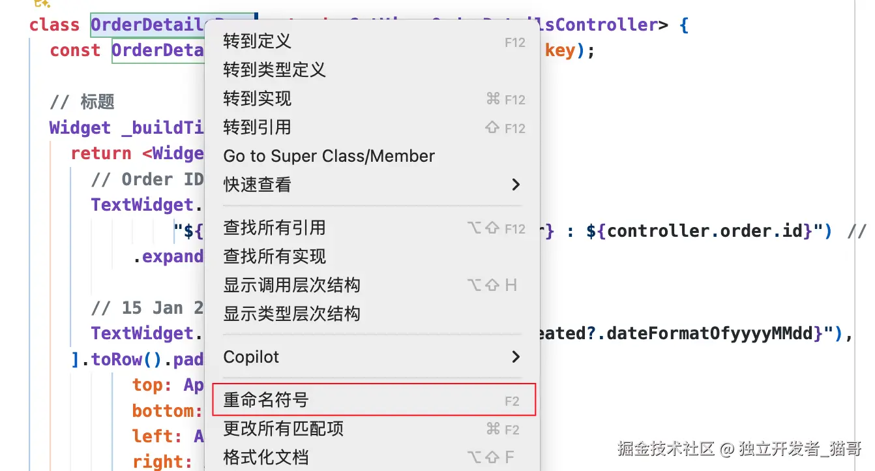Expand the 快速查看 submenu arrow
875x471 pixels.
click(516, 185)
